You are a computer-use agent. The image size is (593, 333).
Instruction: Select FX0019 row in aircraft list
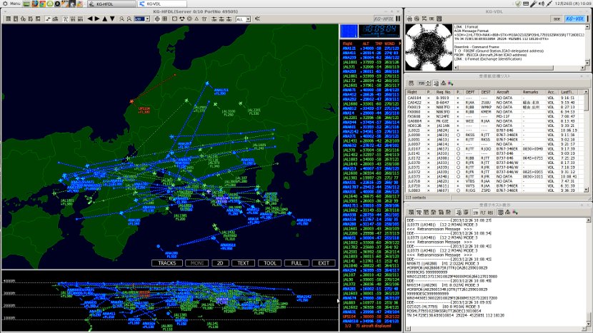[494, 107]
